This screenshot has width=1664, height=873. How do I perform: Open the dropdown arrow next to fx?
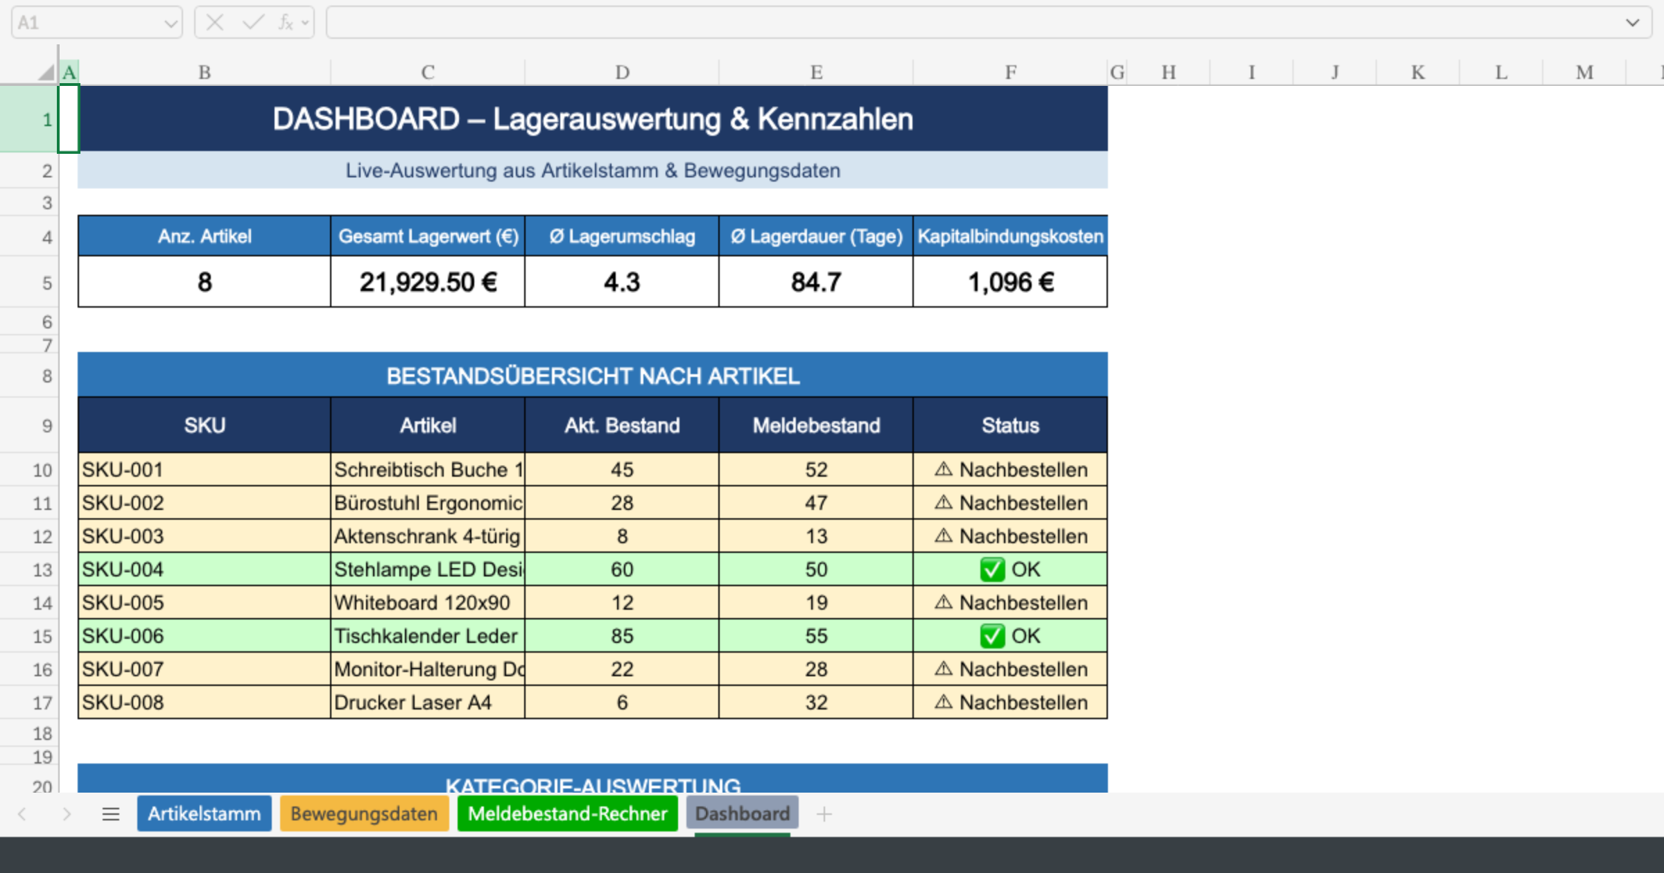pyautogui.click(x=304, y=24)
